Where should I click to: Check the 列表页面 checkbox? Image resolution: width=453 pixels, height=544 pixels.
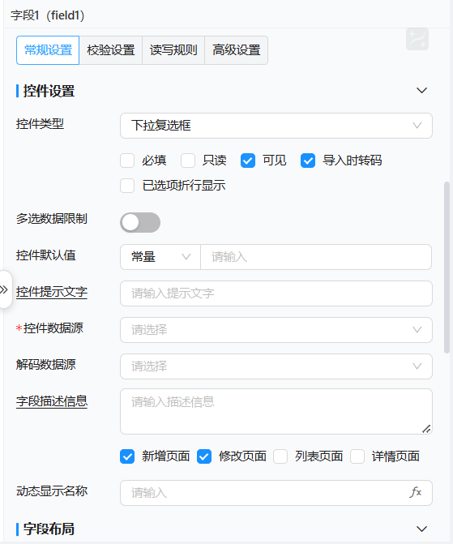pyautogui.click(x=280, y=456)
